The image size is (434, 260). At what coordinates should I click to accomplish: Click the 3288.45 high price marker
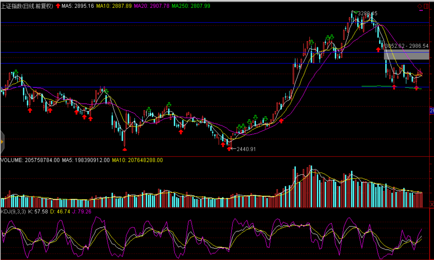pyautogui.click(x=368, y=13)
